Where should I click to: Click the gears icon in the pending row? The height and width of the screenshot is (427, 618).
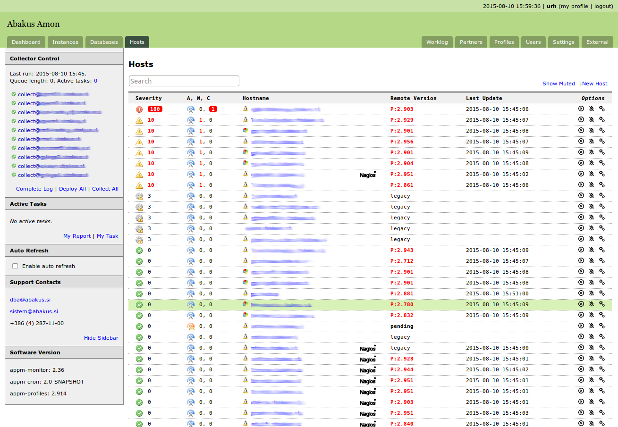[602, 326]
